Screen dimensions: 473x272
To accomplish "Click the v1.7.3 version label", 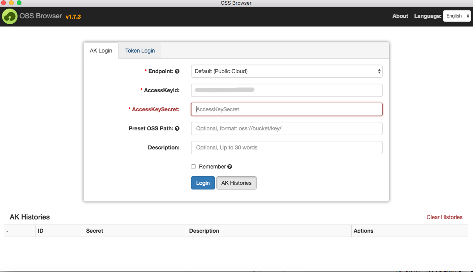I will [x=73, y=17].
